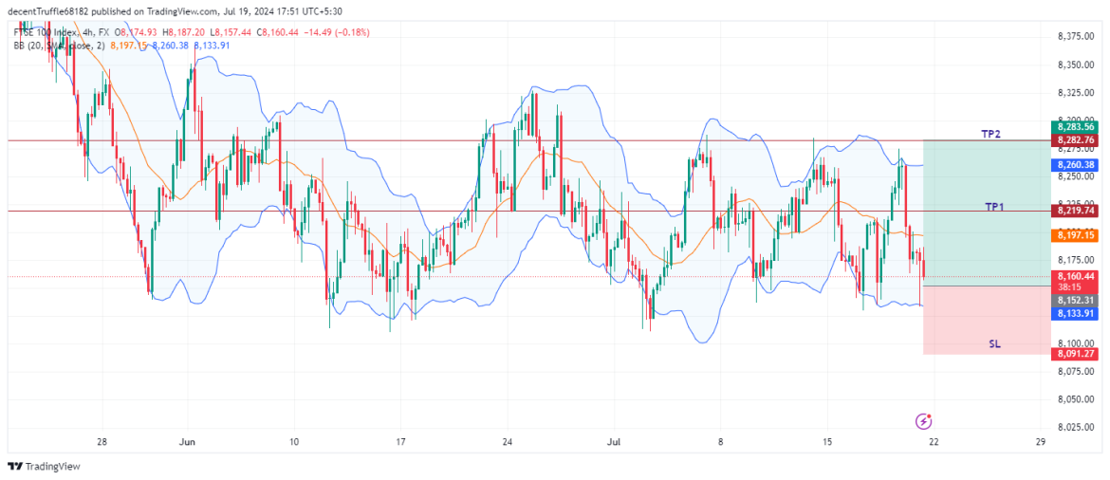Click the Jul label on time axis

tap(614, 442)
